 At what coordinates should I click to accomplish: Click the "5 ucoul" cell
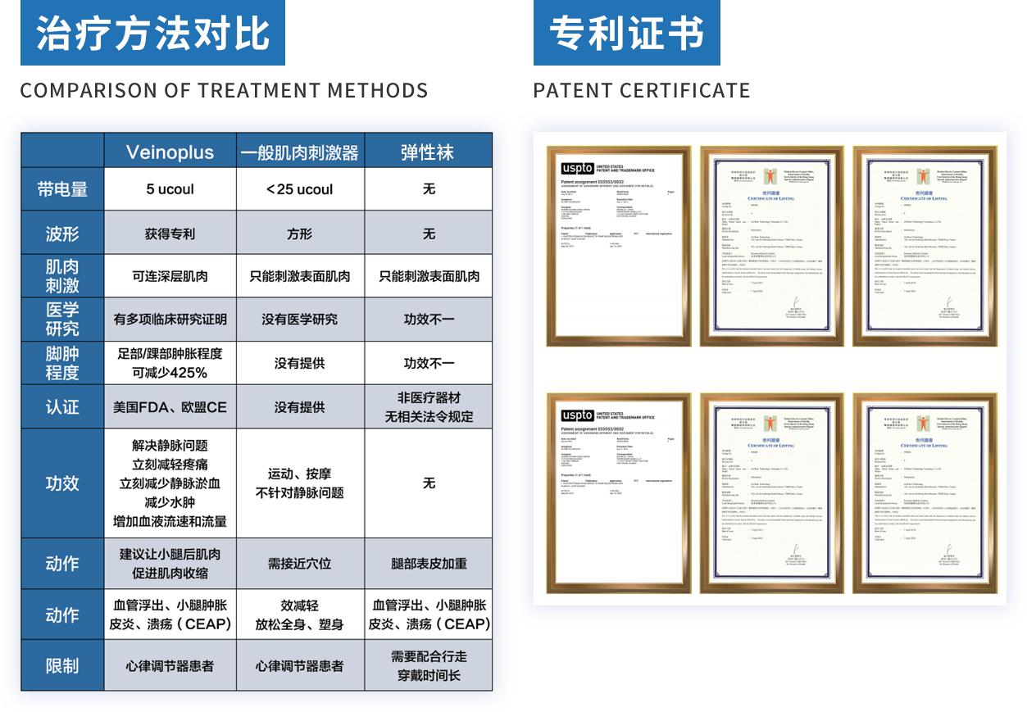click(x=170, y=189)
